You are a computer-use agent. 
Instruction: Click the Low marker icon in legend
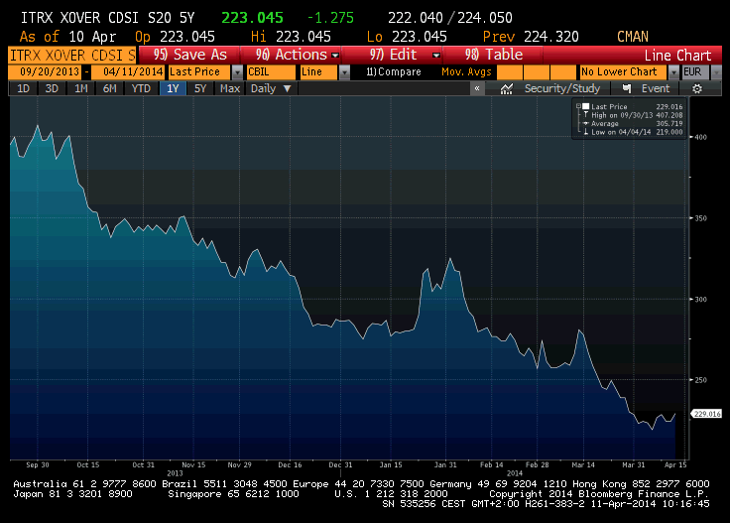point(585,132)
